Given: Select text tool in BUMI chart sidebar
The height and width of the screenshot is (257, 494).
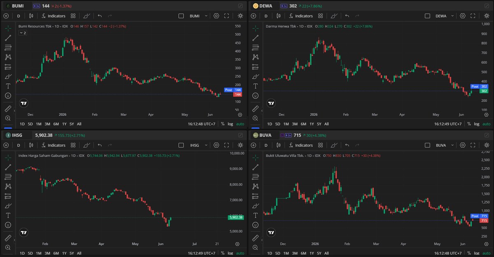Looking at the screenshot, I should [x=8, y=86].
